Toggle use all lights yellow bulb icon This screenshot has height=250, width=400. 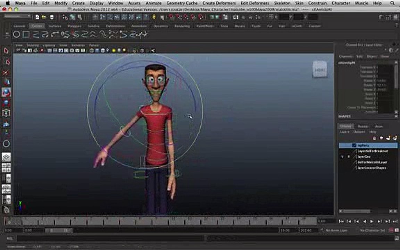coord(114,50)
